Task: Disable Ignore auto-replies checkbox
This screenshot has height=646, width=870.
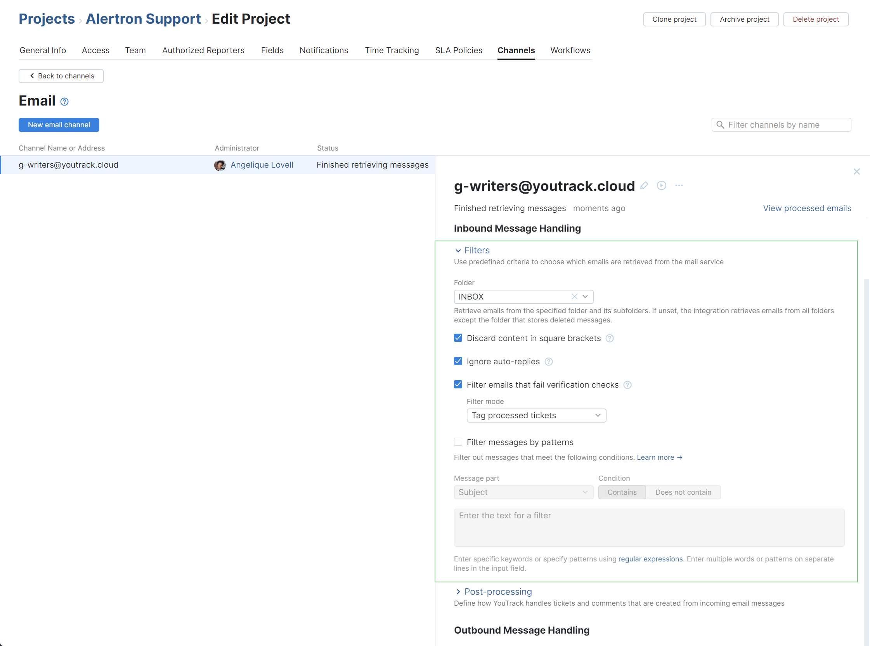Action: click(x=458, y=361)
